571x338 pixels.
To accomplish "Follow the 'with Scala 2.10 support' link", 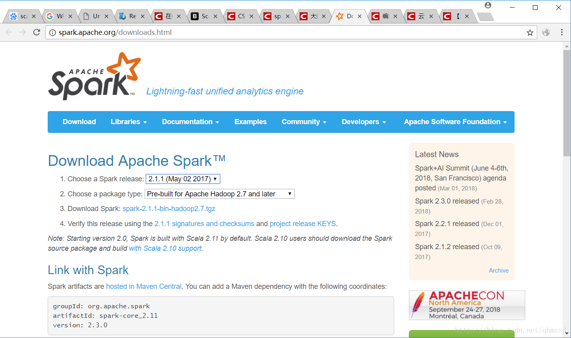I will tap(165, 248).
